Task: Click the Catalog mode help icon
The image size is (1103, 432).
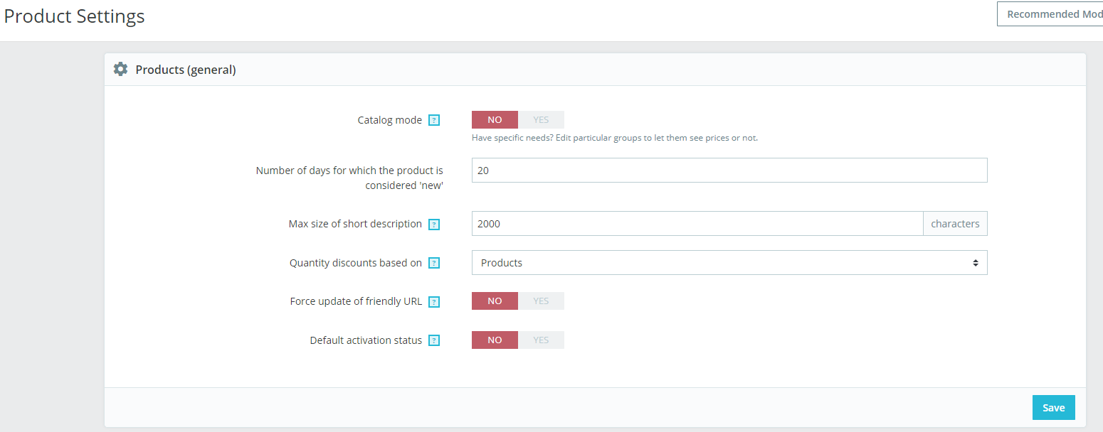Action: (434, 121)
